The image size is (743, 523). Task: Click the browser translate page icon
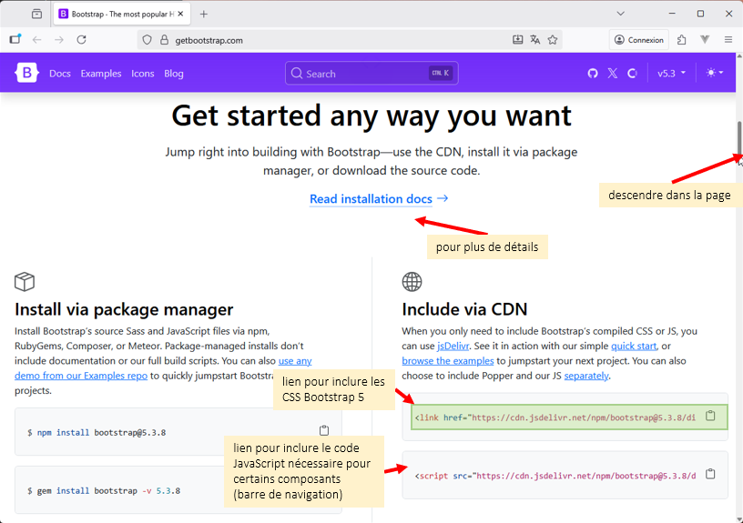click(535, 40)
